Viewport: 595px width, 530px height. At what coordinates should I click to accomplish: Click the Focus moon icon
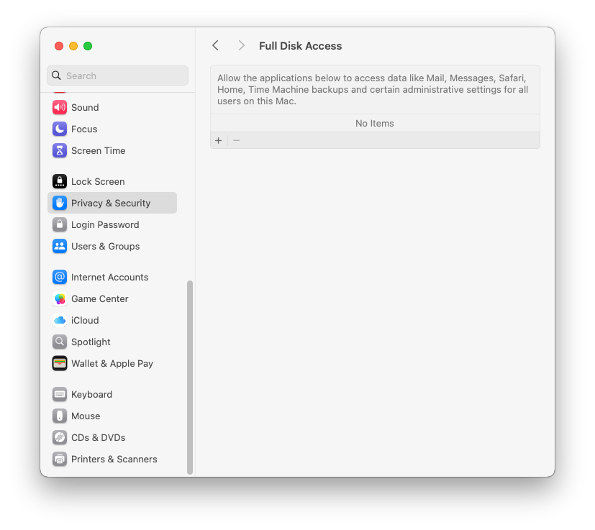point(60,129)
